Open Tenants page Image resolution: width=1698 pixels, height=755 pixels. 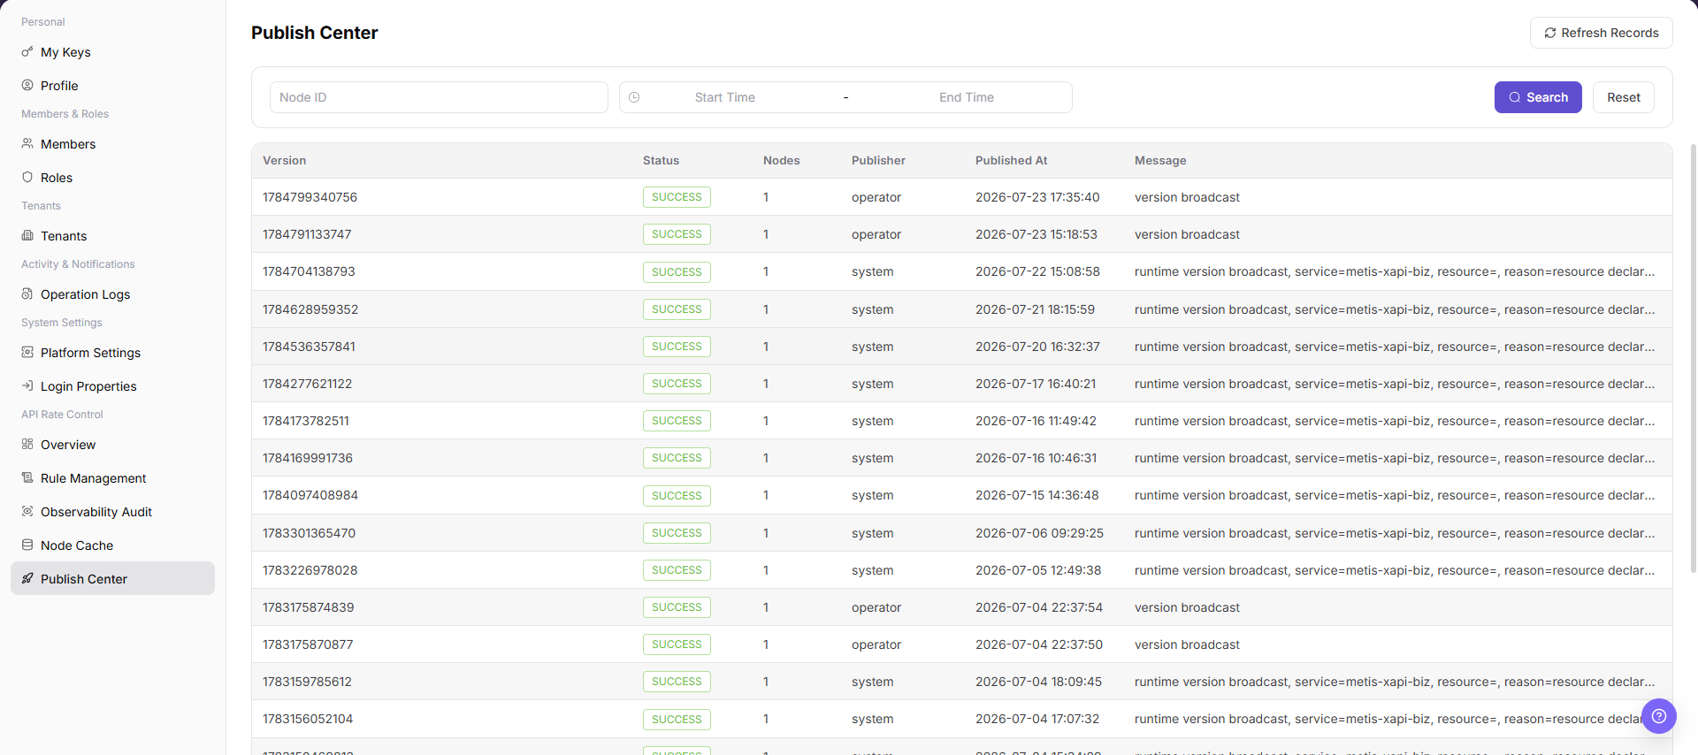[x=112, y=236]
